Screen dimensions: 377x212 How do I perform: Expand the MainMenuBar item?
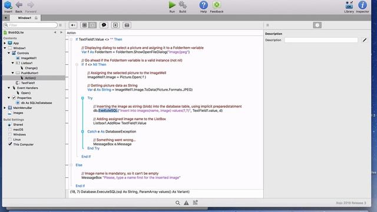(x=5, y=108)
